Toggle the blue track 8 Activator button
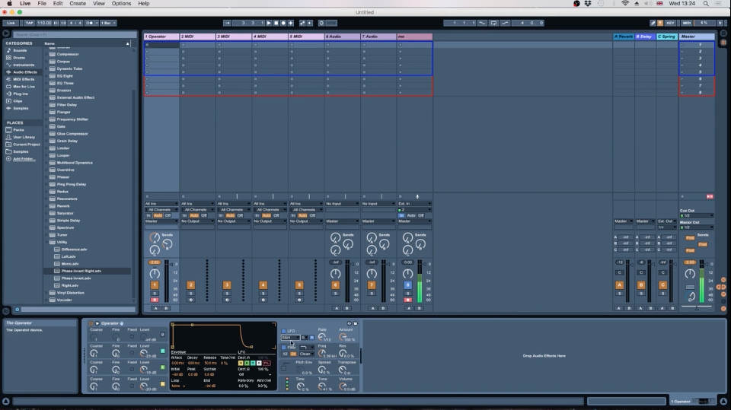 click(408, 285)
